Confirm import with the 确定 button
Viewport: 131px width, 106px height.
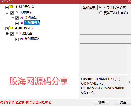coord(101,103)
